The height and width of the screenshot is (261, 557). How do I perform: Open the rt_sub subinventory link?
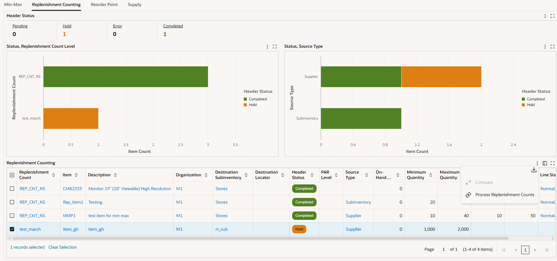(222, 229)
